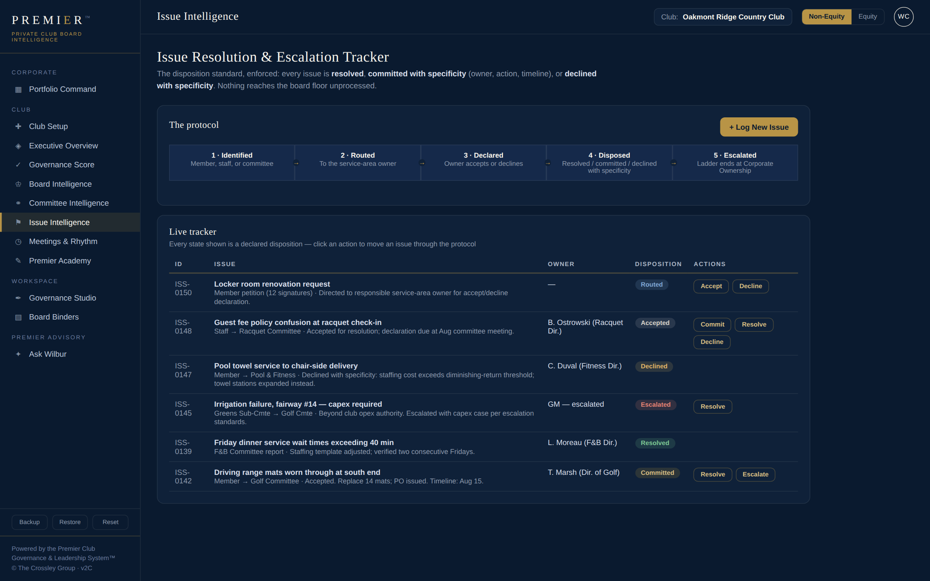930x581 pixels.
Task: Switch to Equity mode
Action: [868, 17]
